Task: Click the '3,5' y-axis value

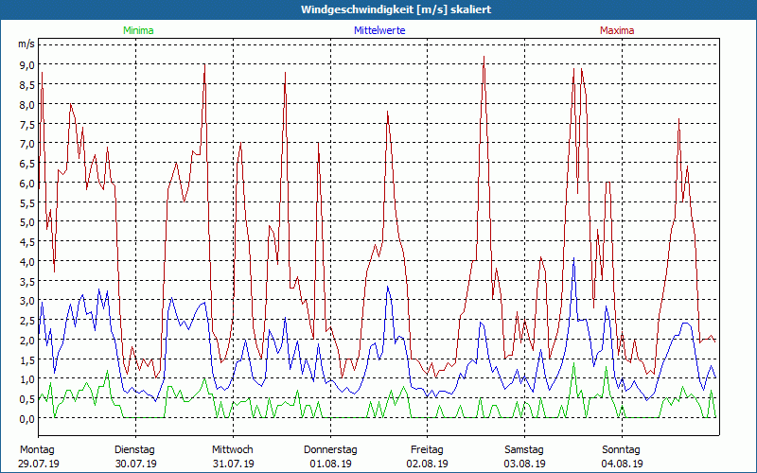Action: (27, 281)
